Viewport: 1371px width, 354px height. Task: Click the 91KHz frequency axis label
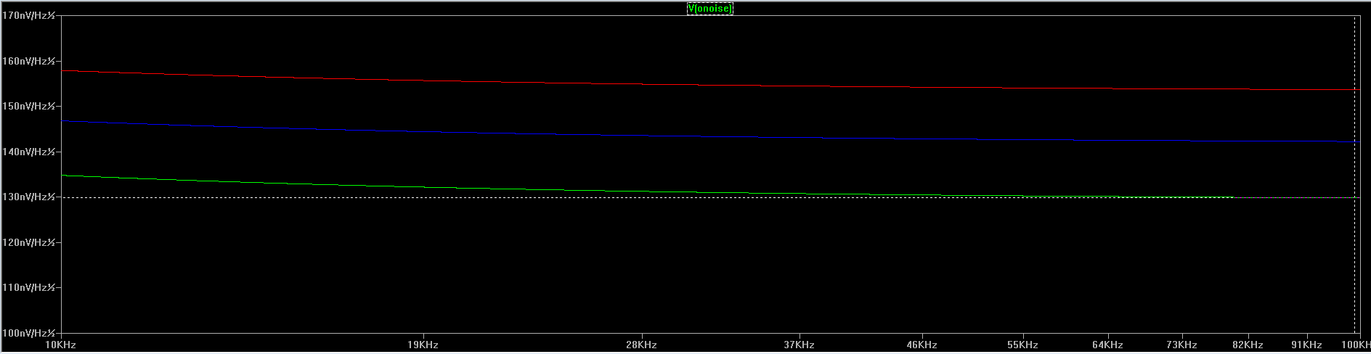click(1306, 345)
